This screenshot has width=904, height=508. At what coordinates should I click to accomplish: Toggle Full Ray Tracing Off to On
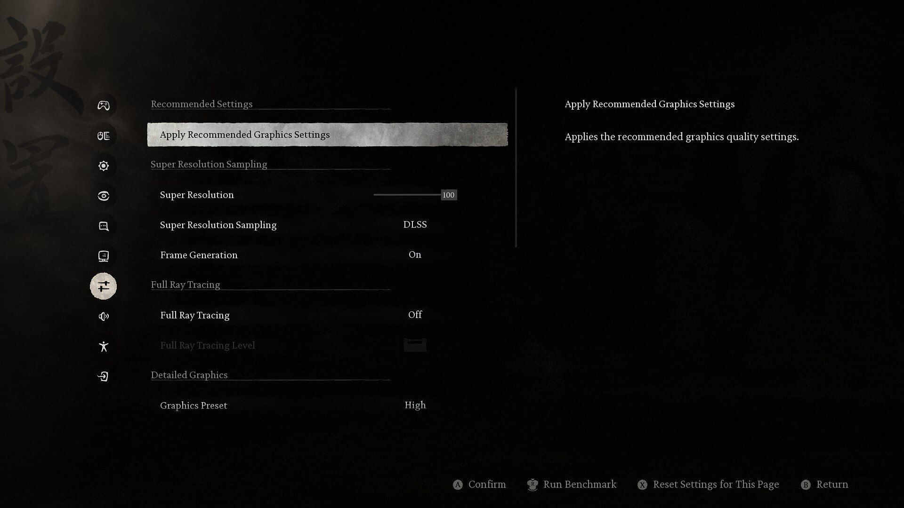415,315
